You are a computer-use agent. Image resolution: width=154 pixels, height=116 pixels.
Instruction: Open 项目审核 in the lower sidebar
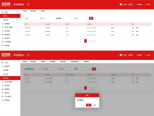(6, 74)
